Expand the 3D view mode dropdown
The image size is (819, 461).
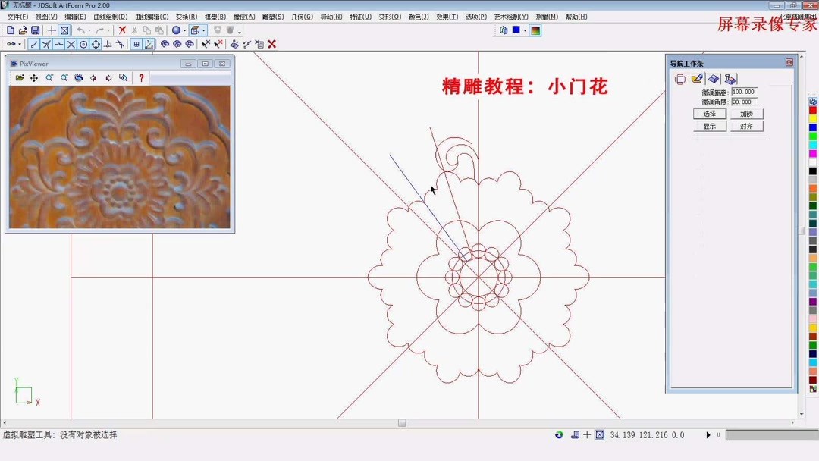click(x=202, y=30)
